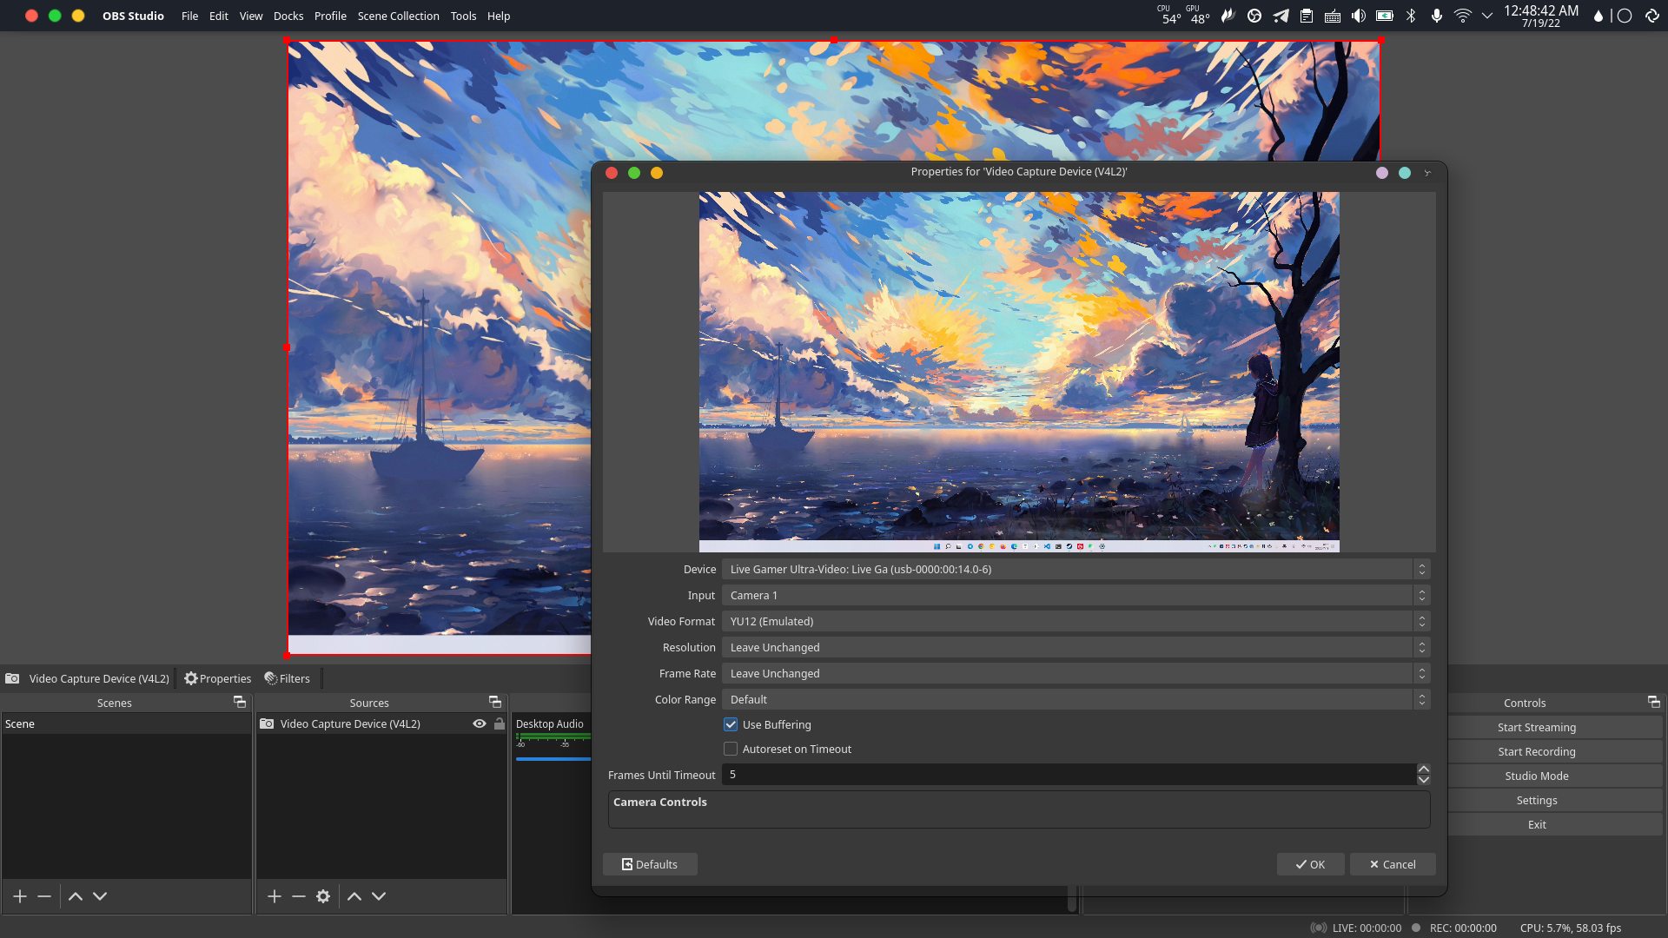Screen dimensions: 1668x938
Task: Open the Bluetooth tray icon
Action: click(x=1411, y=16)
